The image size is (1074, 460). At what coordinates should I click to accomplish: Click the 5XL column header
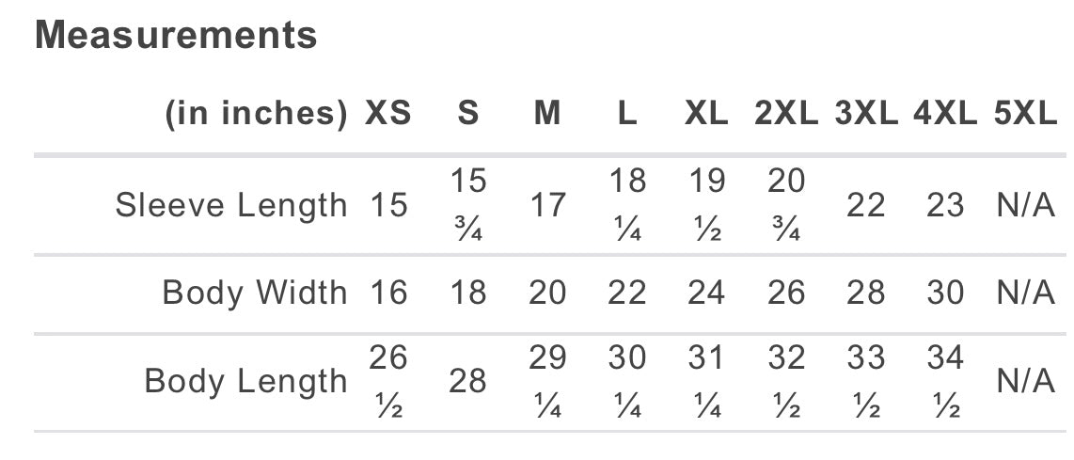click(x=1025, y=113)
